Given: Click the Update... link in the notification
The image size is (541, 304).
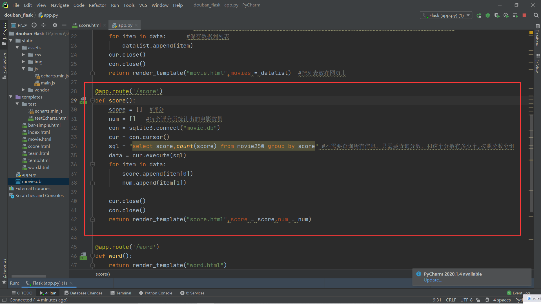Looking at the screenshot, I should [433, 280].
